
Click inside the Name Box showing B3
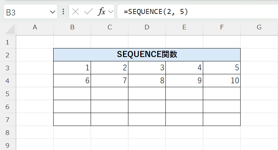[25, 12]
